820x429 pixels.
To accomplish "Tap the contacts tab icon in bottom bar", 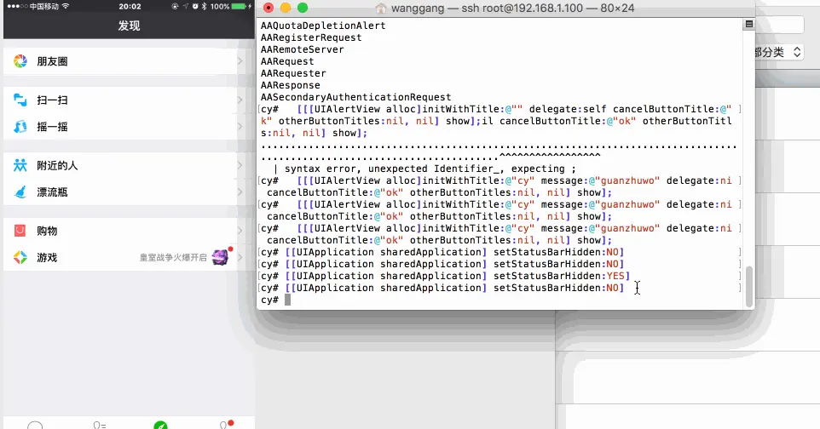I will 99,426.
